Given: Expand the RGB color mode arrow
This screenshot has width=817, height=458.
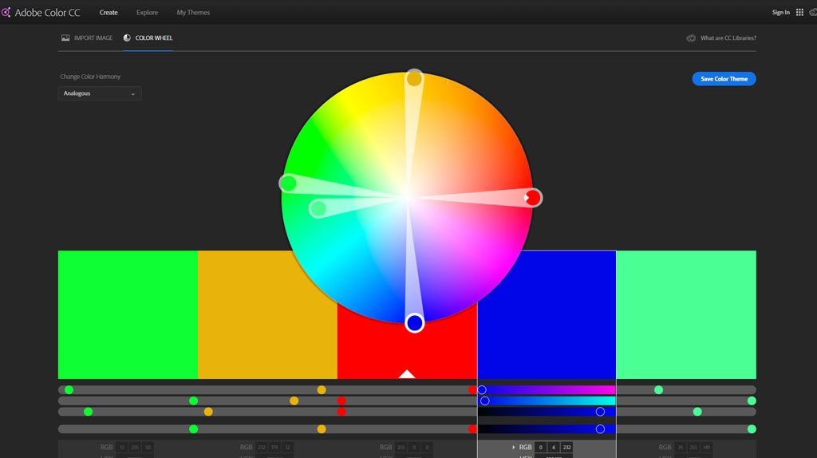Looking at the screenshot, I should point(513,448).
